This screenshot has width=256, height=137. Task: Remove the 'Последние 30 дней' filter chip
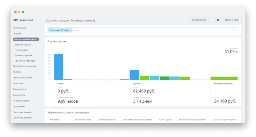71,30
